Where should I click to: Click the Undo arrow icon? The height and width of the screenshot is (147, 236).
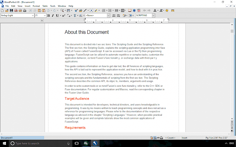48,11
